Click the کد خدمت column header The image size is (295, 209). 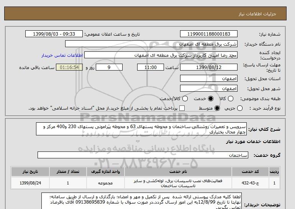click(x=250, y=171)
